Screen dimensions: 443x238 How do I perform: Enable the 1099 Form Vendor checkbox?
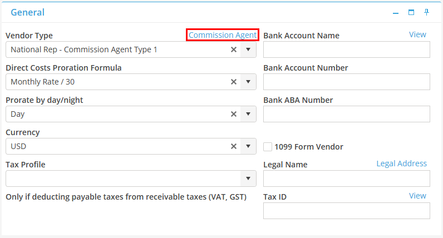(268, 147)
